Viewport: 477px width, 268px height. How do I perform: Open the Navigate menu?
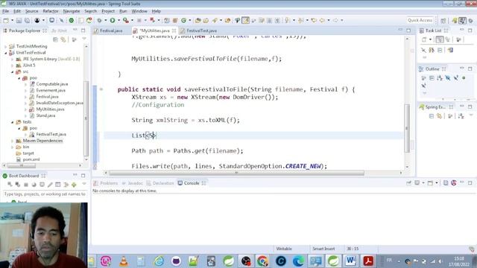(x=72, y=11)
